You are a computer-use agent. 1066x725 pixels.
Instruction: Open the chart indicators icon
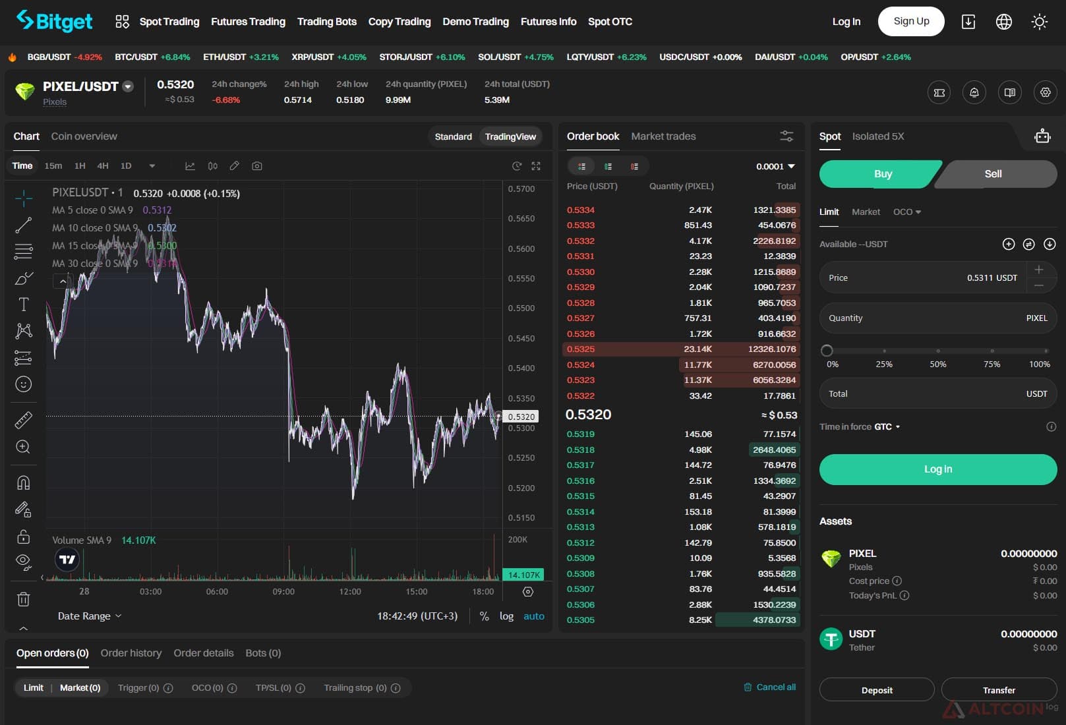(x=190, y=166)
